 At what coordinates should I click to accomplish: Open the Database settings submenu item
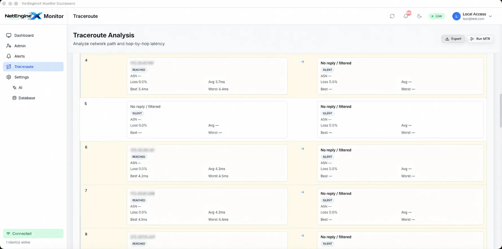(37, 98)
